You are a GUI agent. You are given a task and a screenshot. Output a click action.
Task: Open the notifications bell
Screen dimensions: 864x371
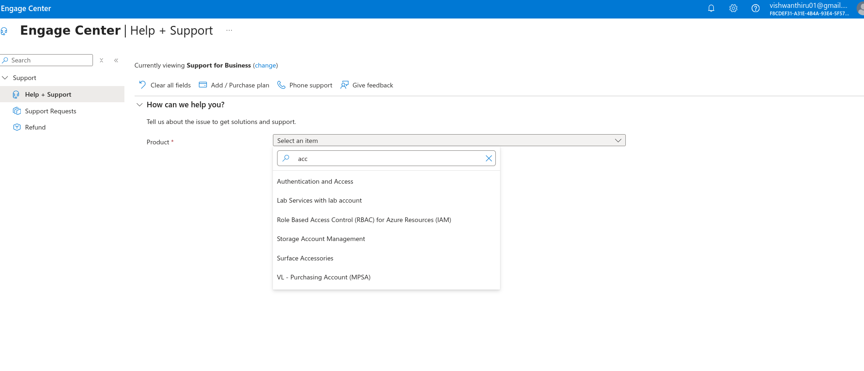tap(711, 8)
